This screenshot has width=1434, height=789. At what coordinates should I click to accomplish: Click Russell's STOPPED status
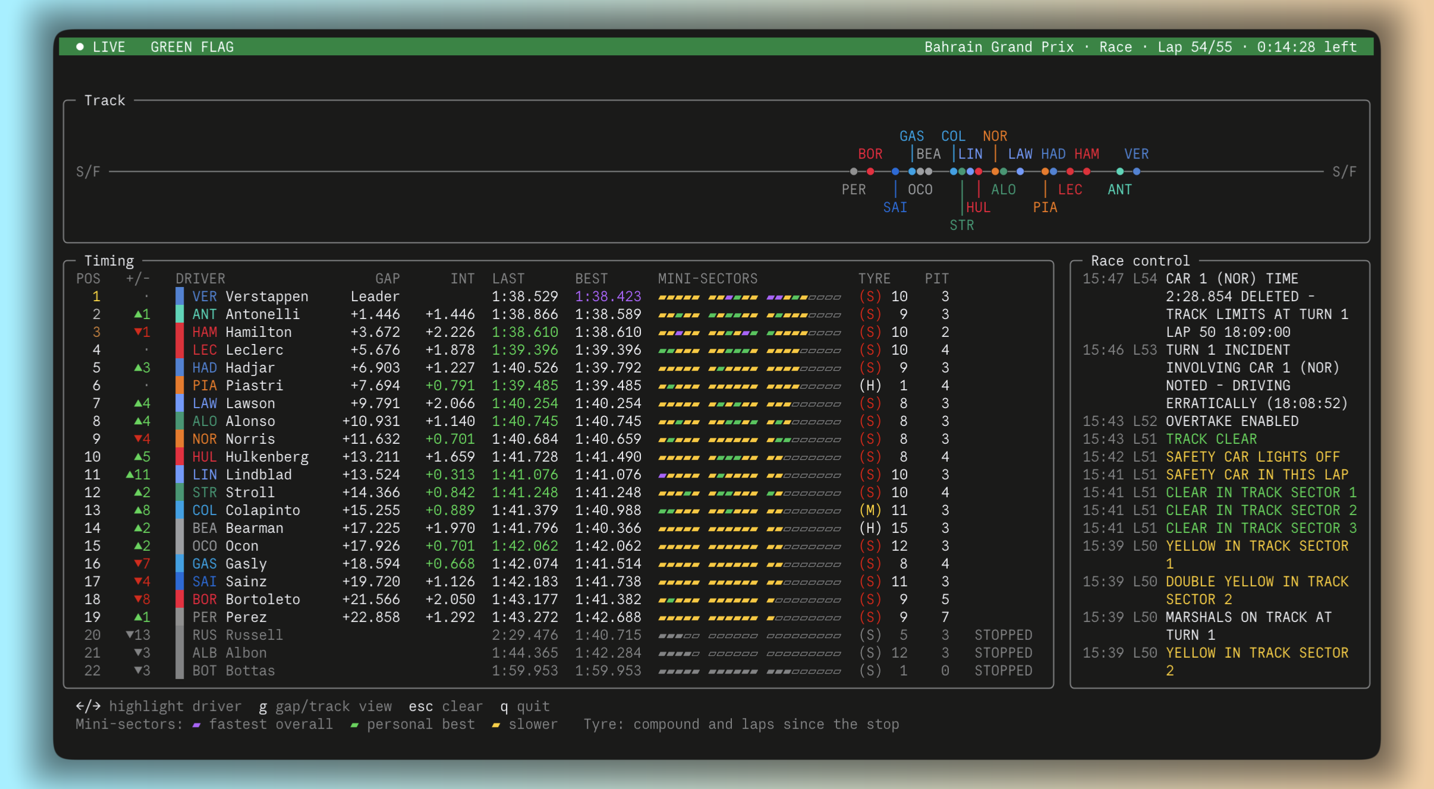tap(1003, 635)
